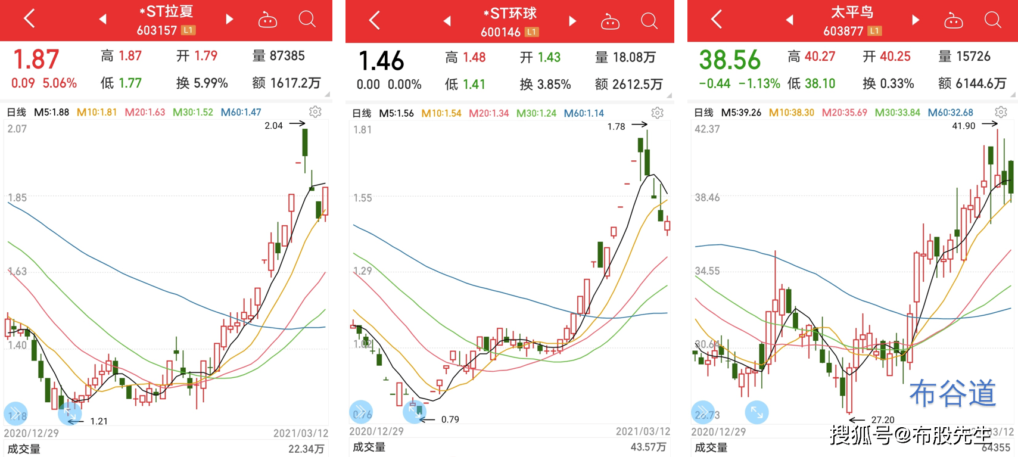Open 成交量 indicator under 太平鸟 chart

[x=711, y=447]
